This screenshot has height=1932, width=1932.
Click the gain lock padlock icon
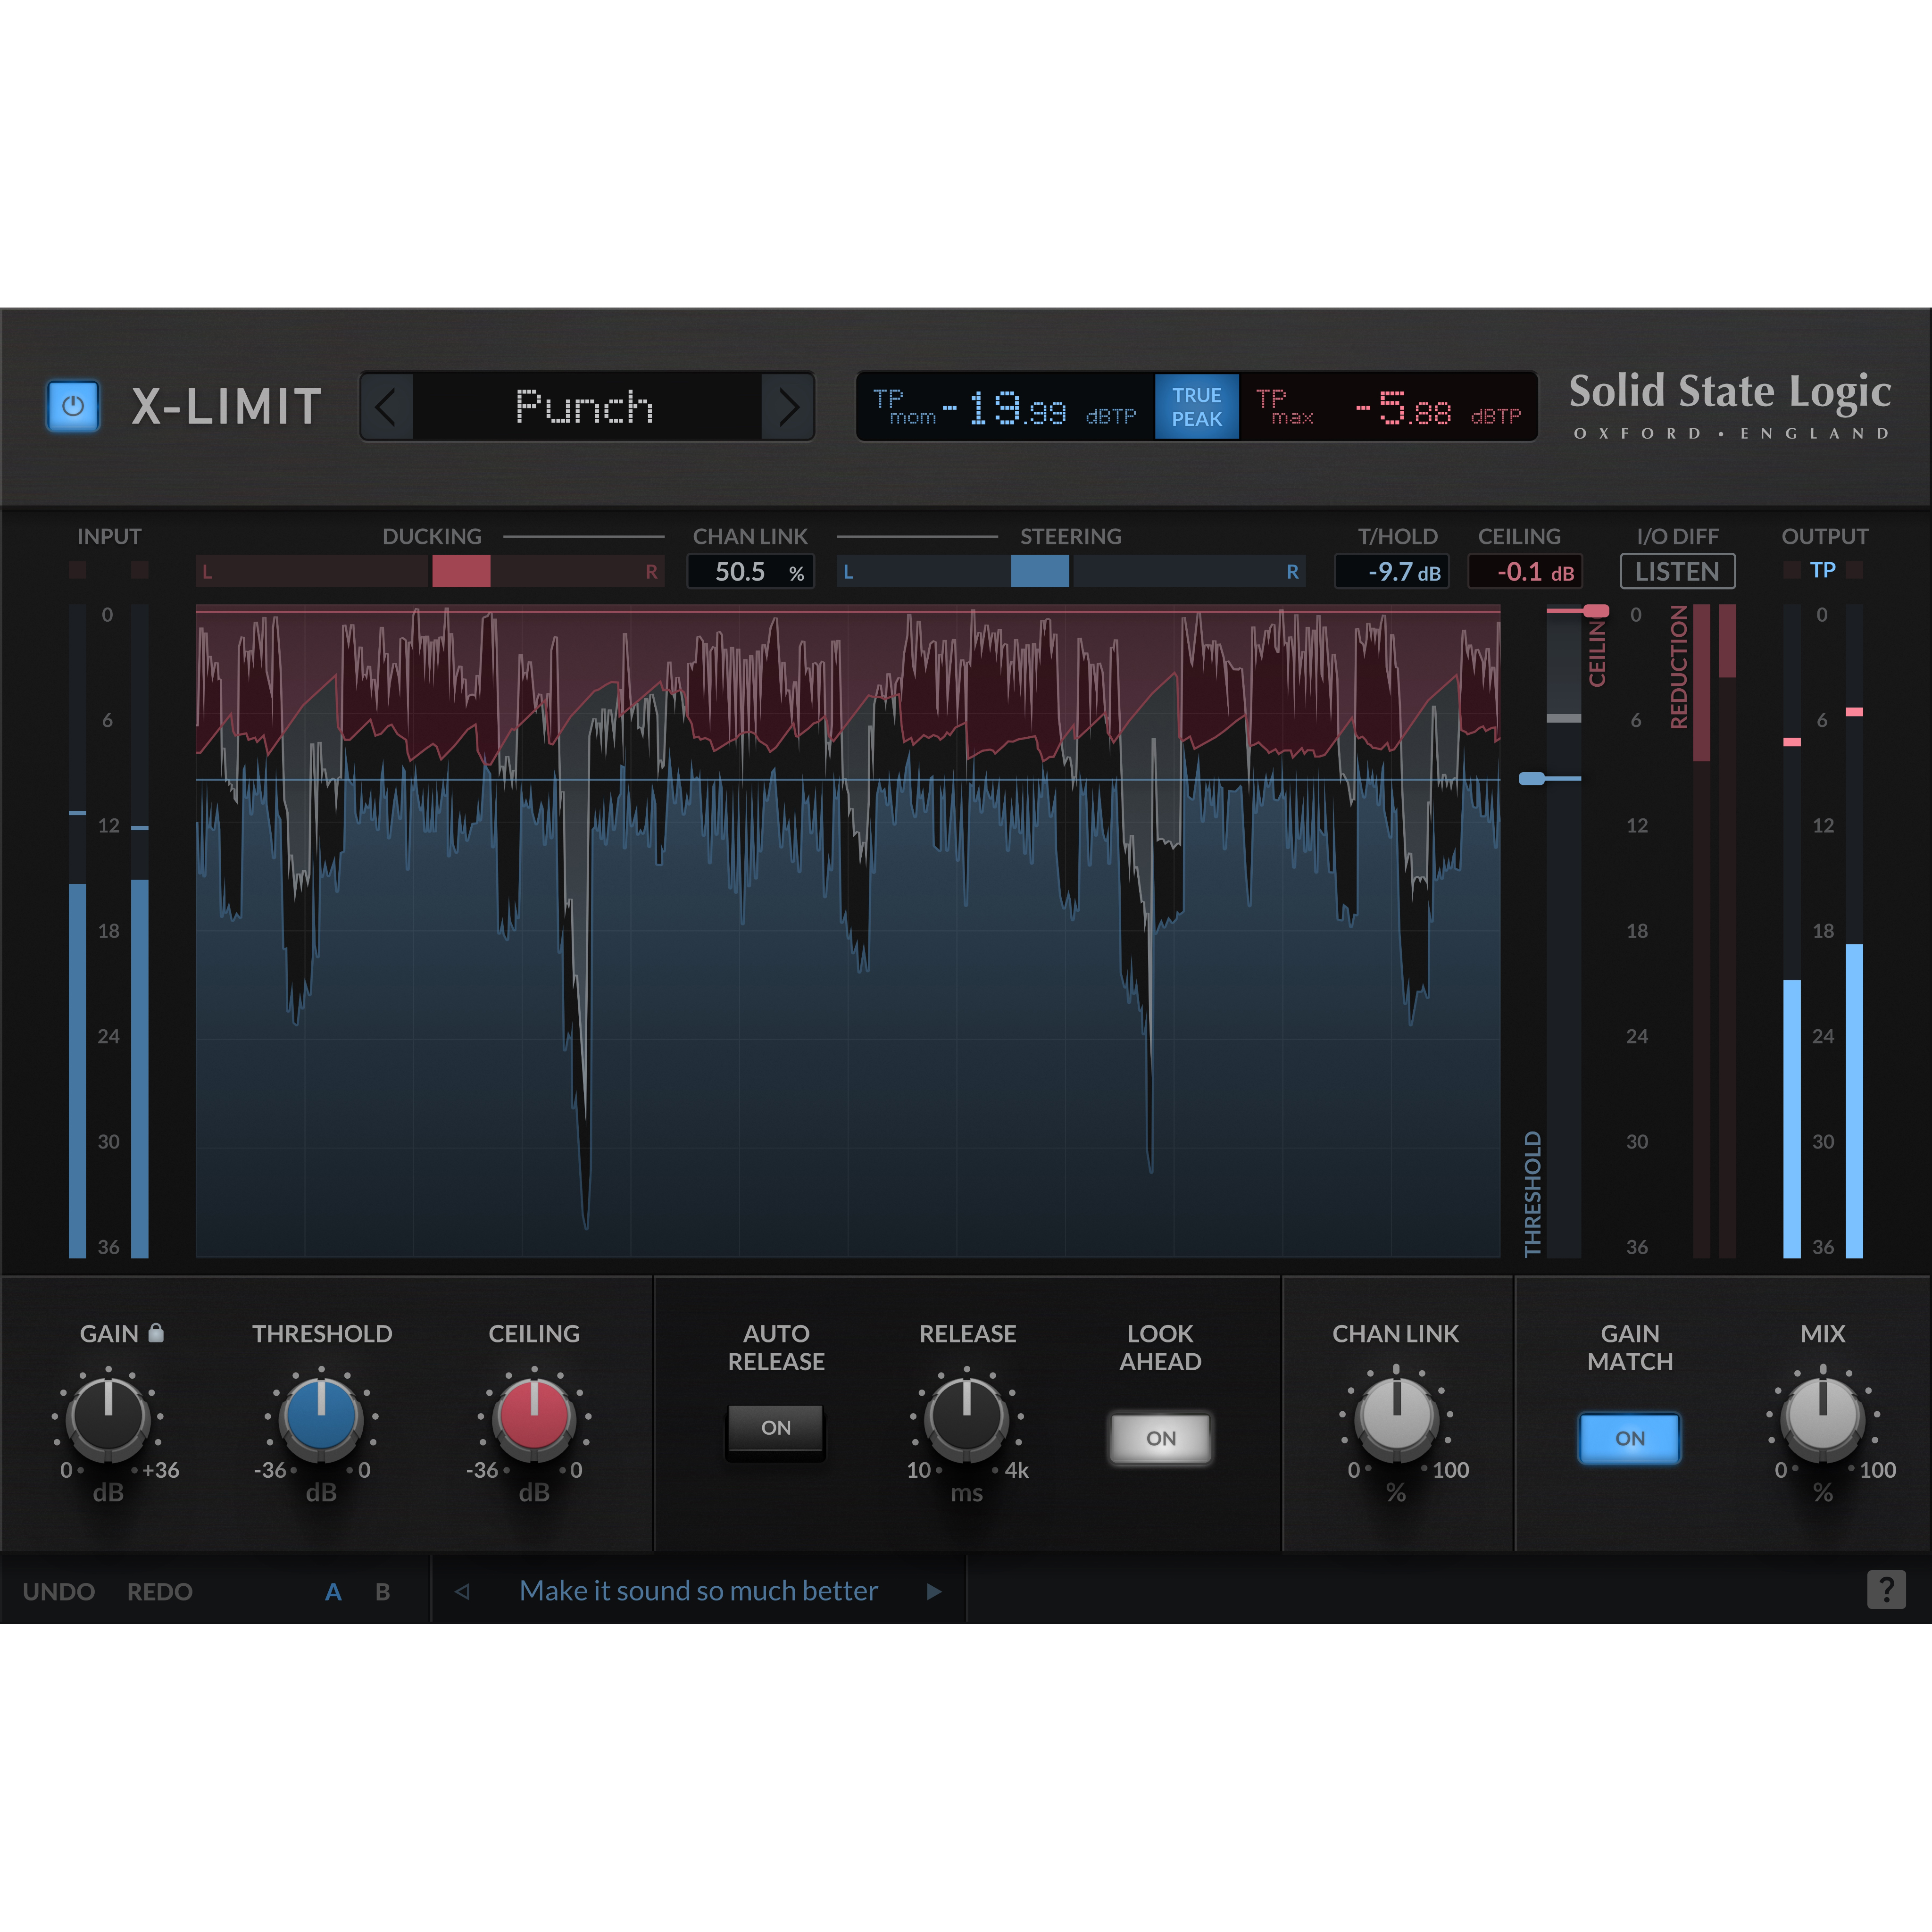[155, 1333]
